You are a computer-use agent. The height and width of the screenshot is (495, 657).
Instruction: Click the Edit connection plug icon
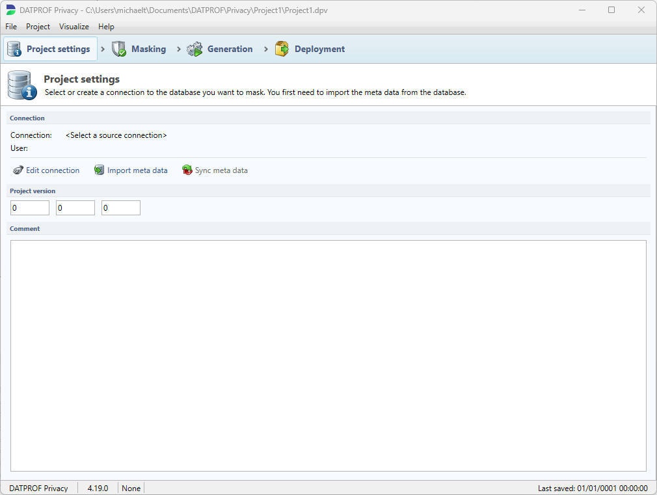pyautogui.click(x=18, y=170)
